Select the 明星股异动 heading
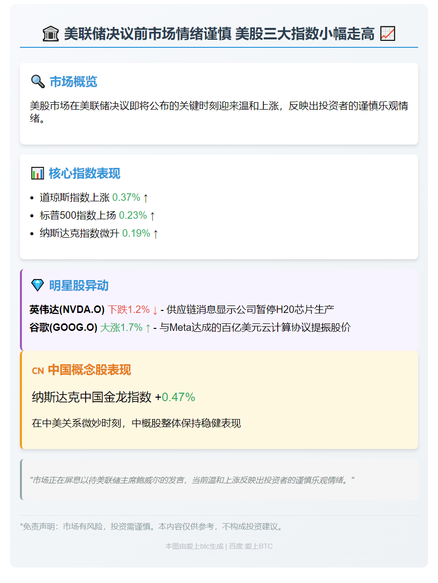Viewport: 438px width, 583px height. (79, 286)
